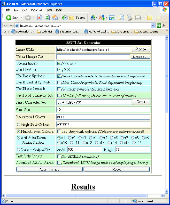The height and width of the screenshot is (205, 170).
Task: Open the Home page icon
Action: (x=55, y=17)
